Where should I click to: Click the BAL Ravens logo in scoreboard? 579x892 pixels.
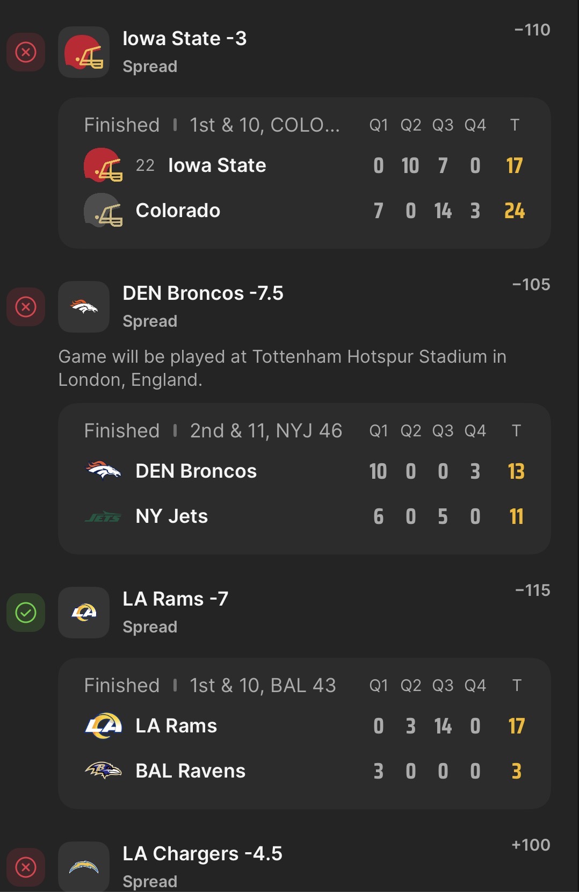(103, 771)
